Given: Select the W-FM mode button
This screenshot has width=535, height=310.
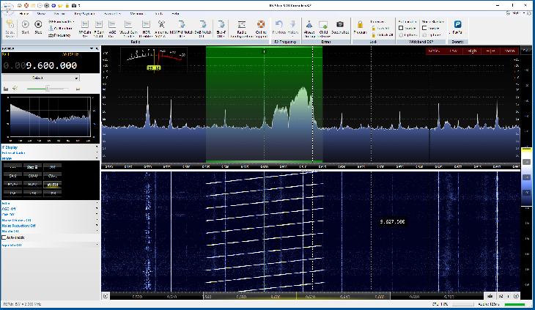Looking at the screenshot, I should click(x=53, y=185).
